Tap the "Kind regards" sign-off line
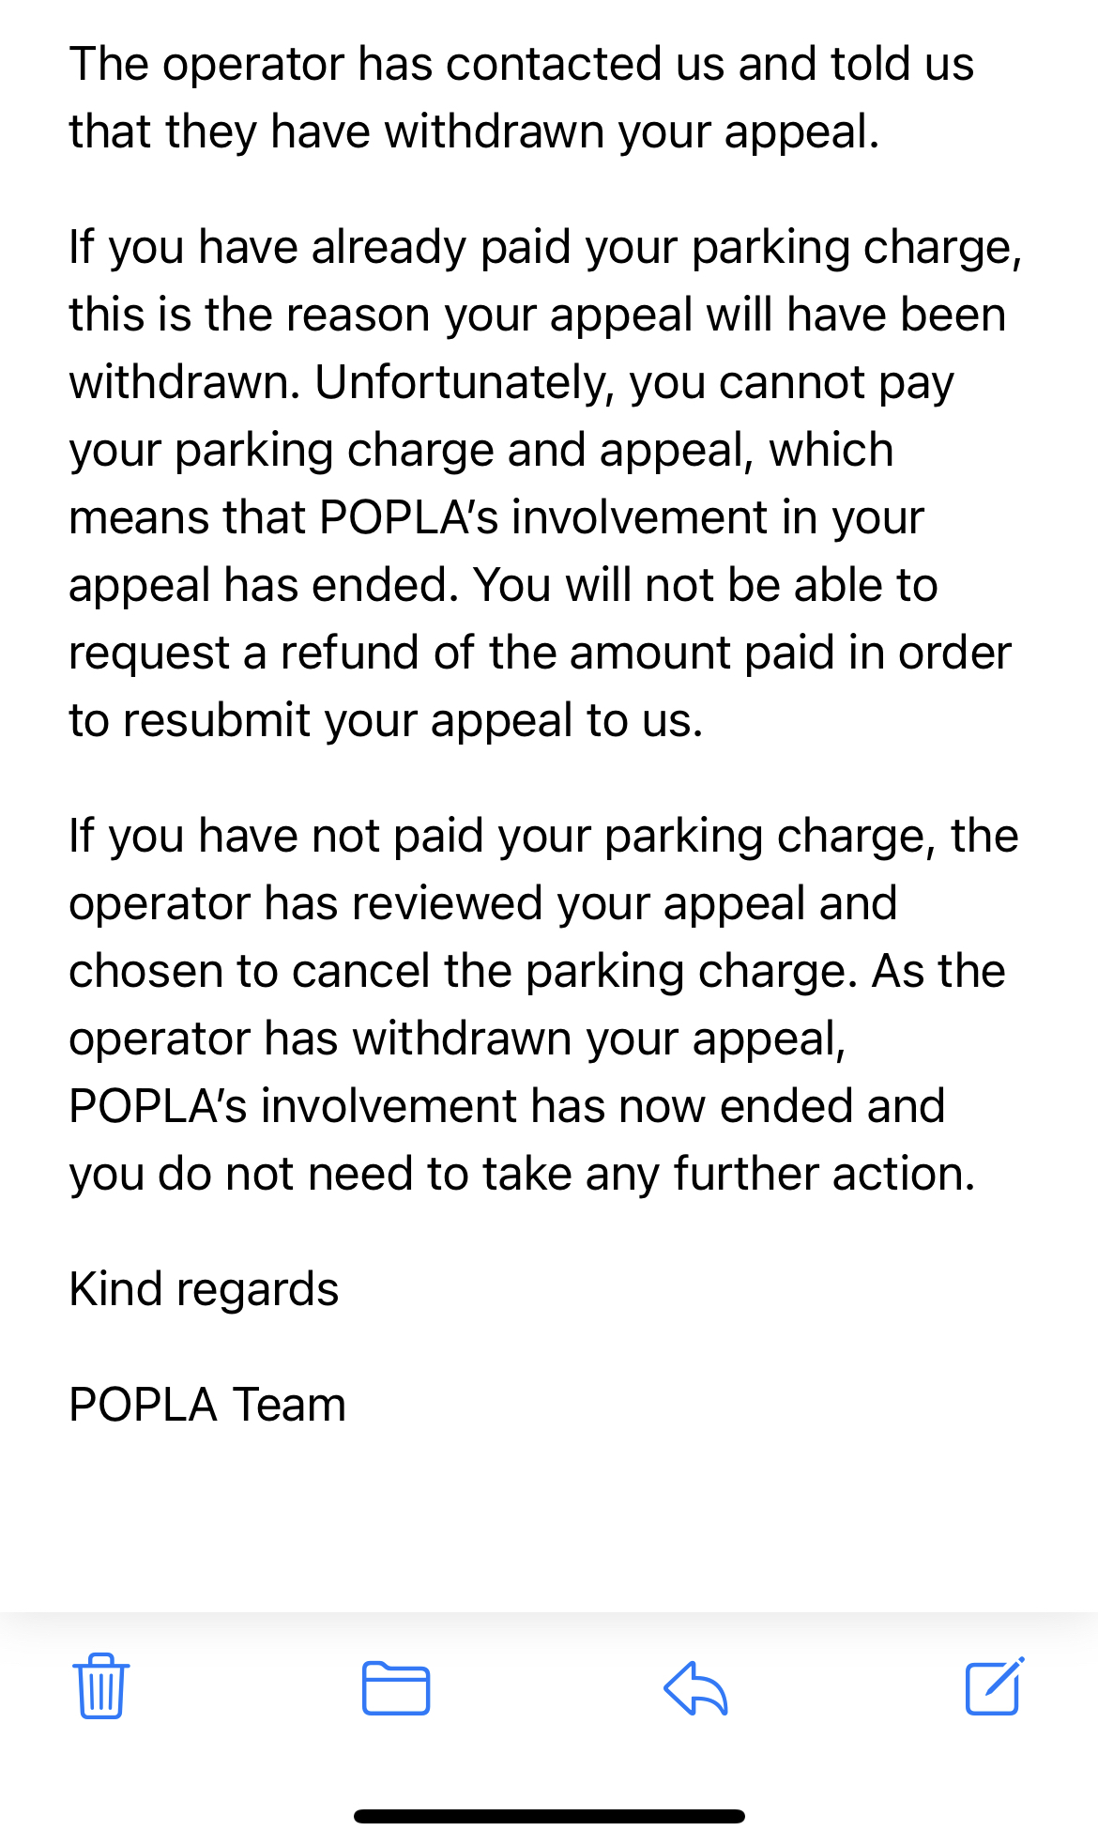1098x1846 pixels. coord(204,1289)
